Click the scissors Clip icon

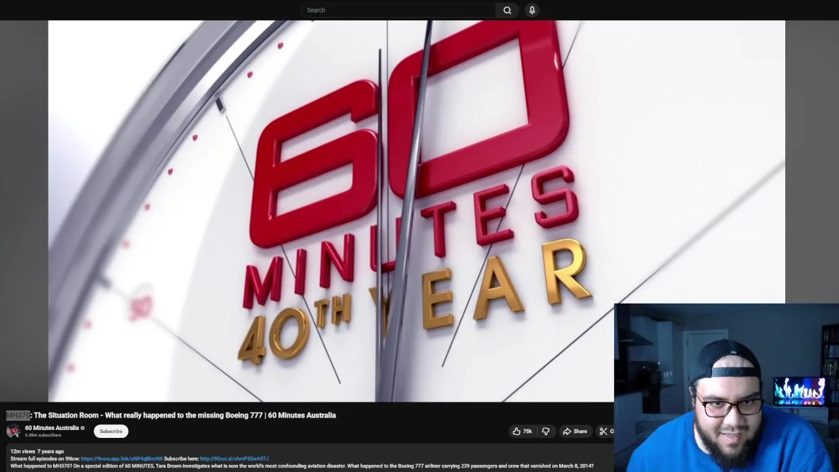pyautogui.click(x=603, y=431)
